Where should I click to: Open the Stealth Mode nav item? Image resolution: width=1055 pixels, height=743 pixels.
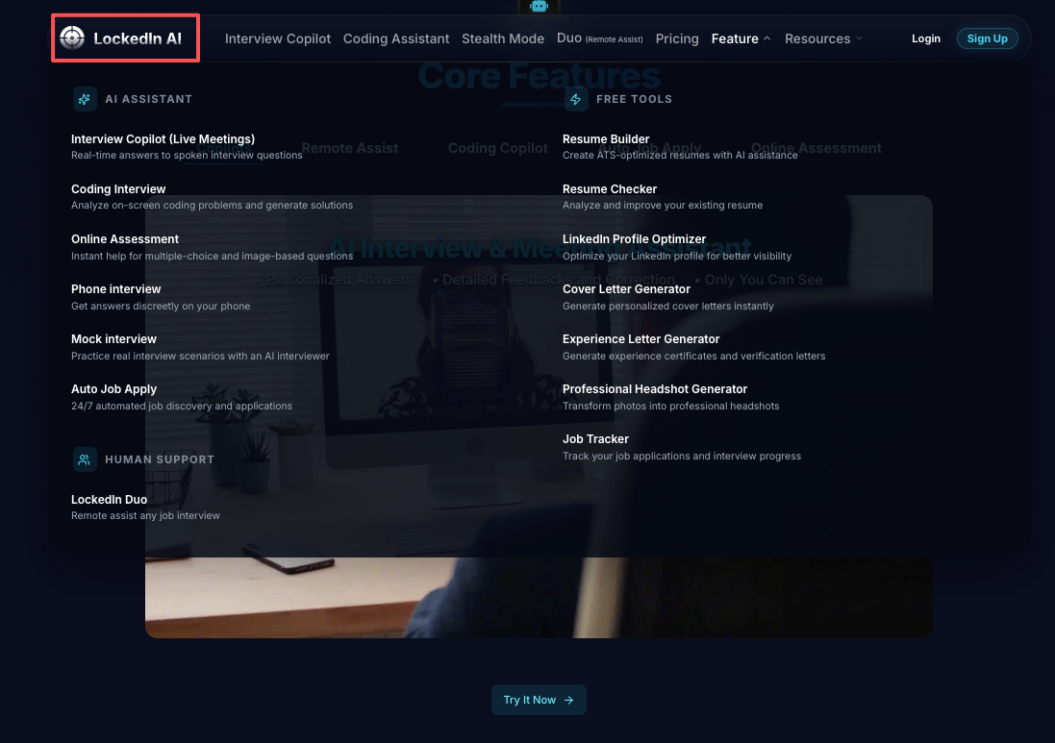coord(503,38)
